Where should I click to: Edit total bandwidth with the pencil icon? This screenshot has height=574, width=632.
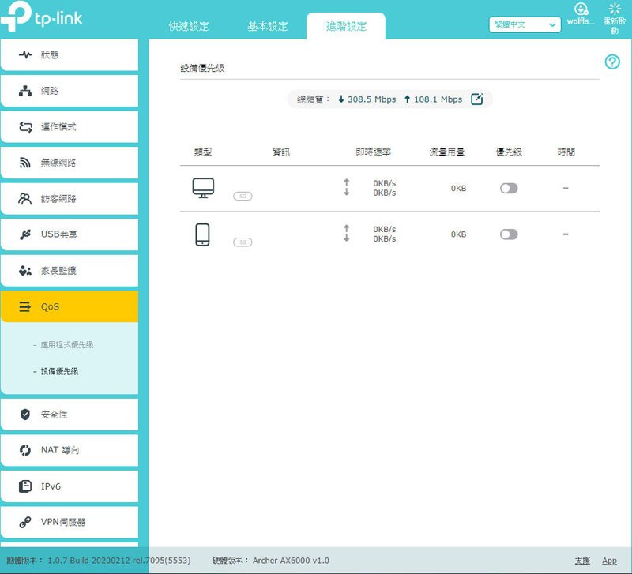(x=477, y=99)
